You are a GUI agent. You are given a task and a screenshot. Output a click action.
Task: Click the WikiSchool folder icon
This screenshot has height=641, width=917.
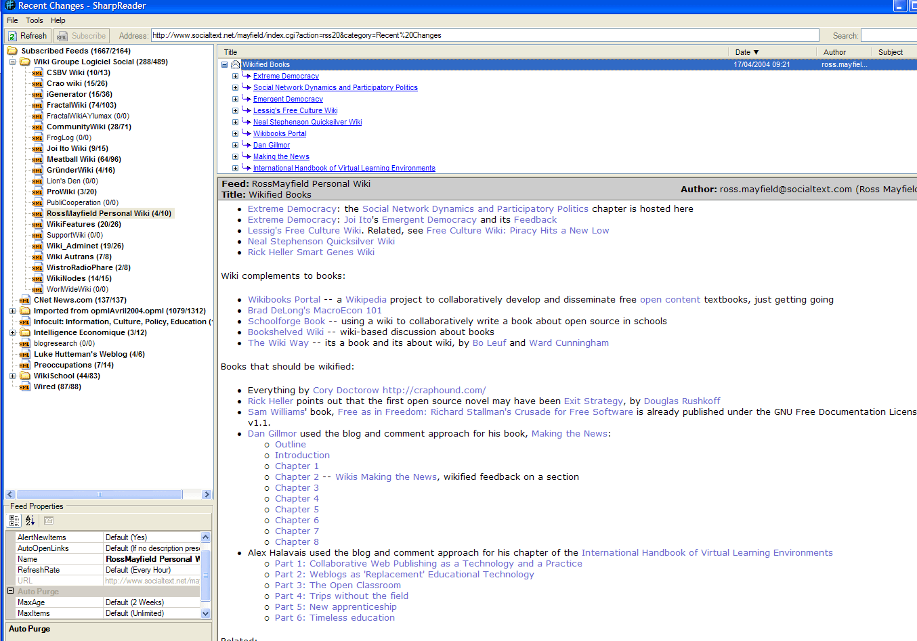pyautogui.click(x=25, y=376)
